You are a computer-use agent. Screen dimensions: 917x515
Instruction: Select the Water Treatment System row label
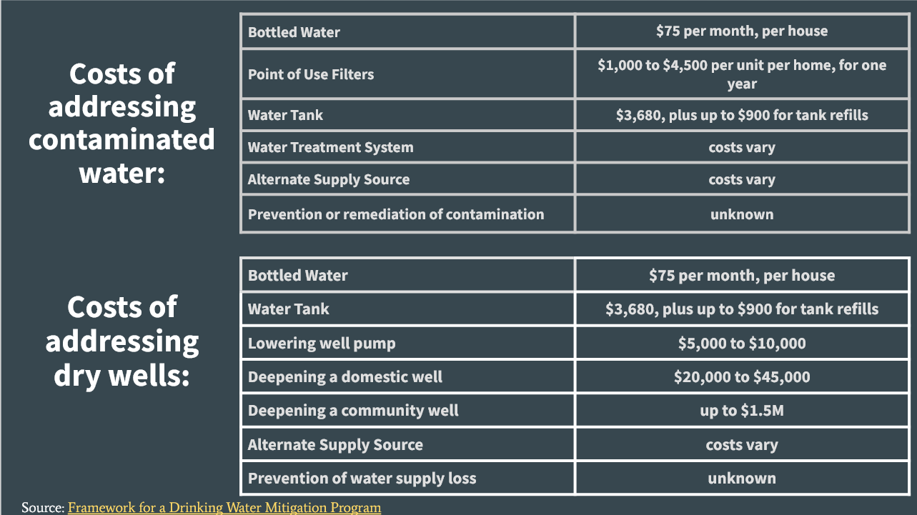coord(407,147)
